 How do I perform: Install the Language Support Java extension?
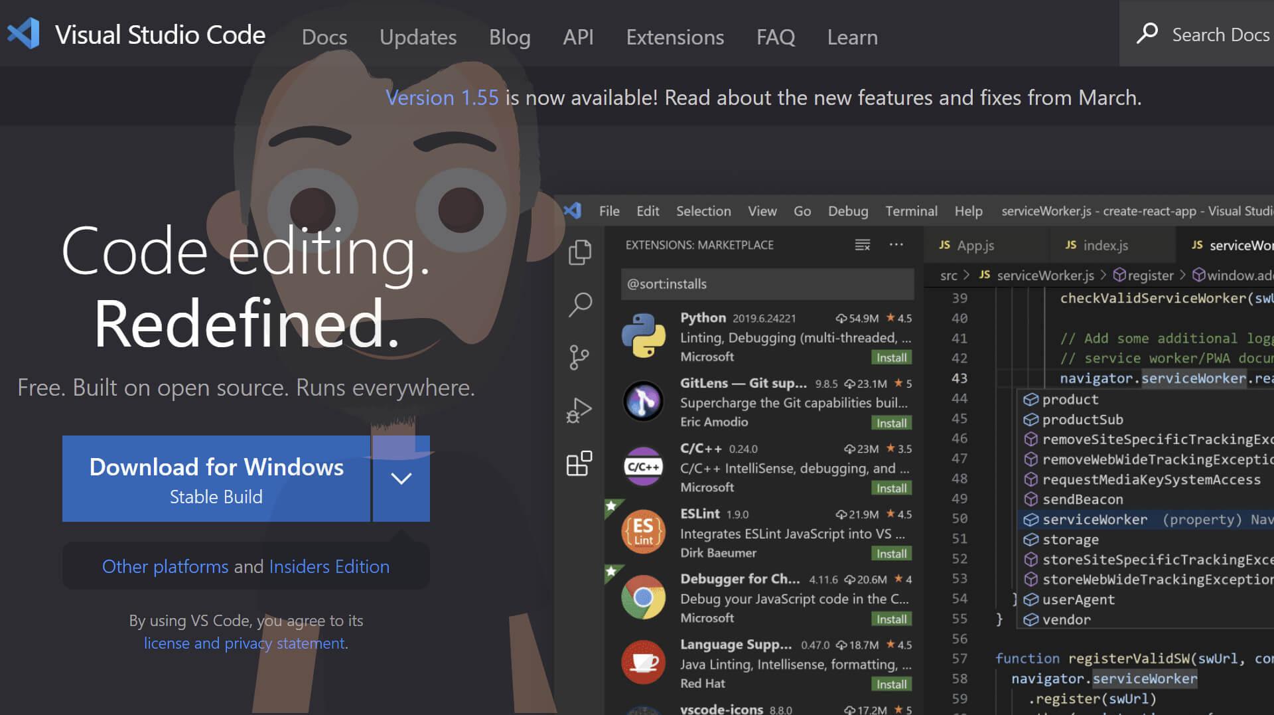(x=891, y=684)
